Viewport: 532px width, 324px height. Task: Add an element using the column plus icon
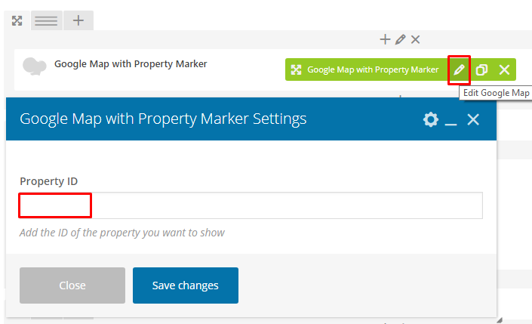385,39
